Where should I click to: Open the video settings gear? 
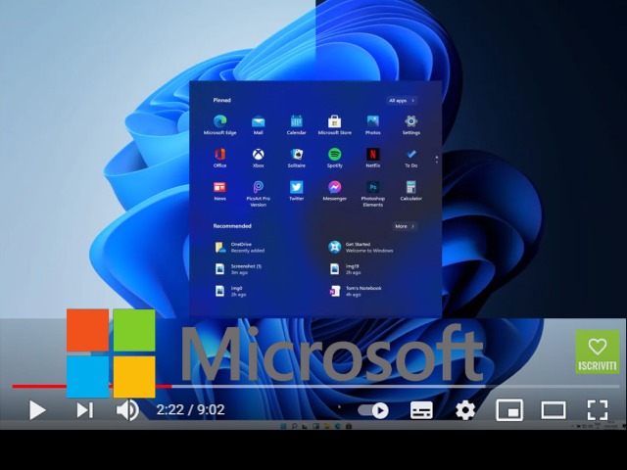(465, 410)
